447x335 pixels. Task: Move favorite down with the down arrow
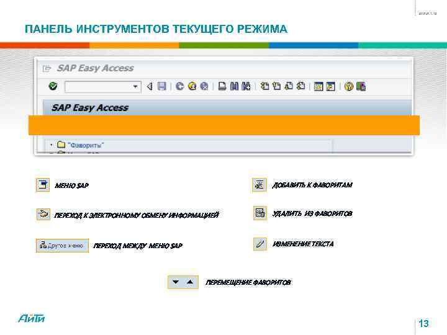(x=176, y=282)
